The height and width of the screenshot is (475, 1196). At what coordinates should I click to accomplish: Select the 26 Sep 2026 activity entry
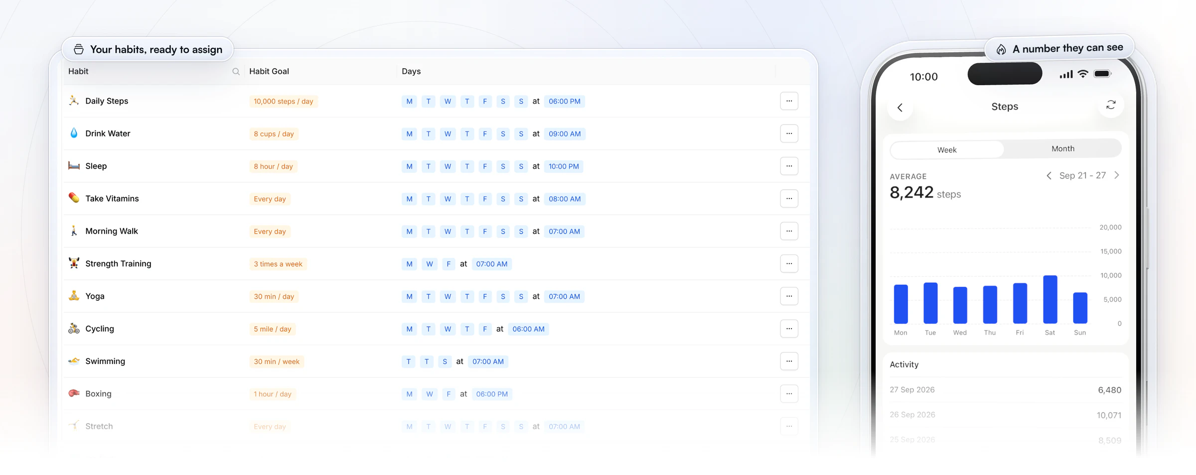[1005, 415]
